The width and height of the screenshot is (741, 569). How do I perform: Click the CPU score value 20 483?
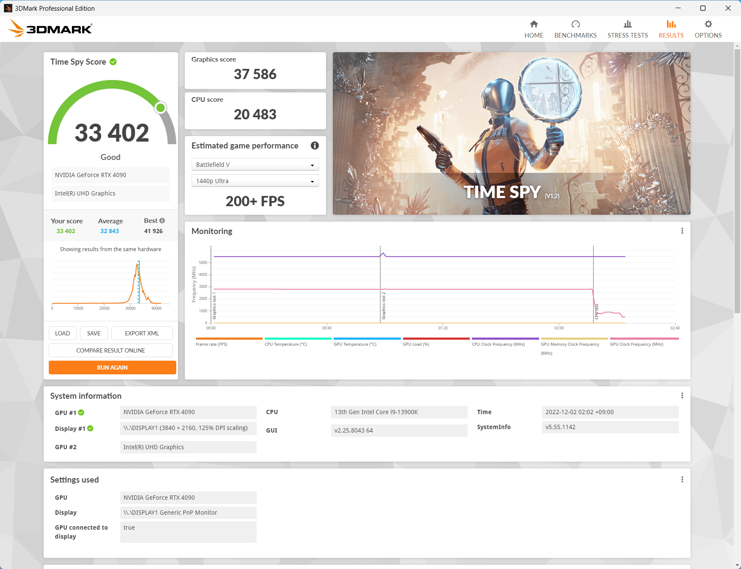pos(255,115)
